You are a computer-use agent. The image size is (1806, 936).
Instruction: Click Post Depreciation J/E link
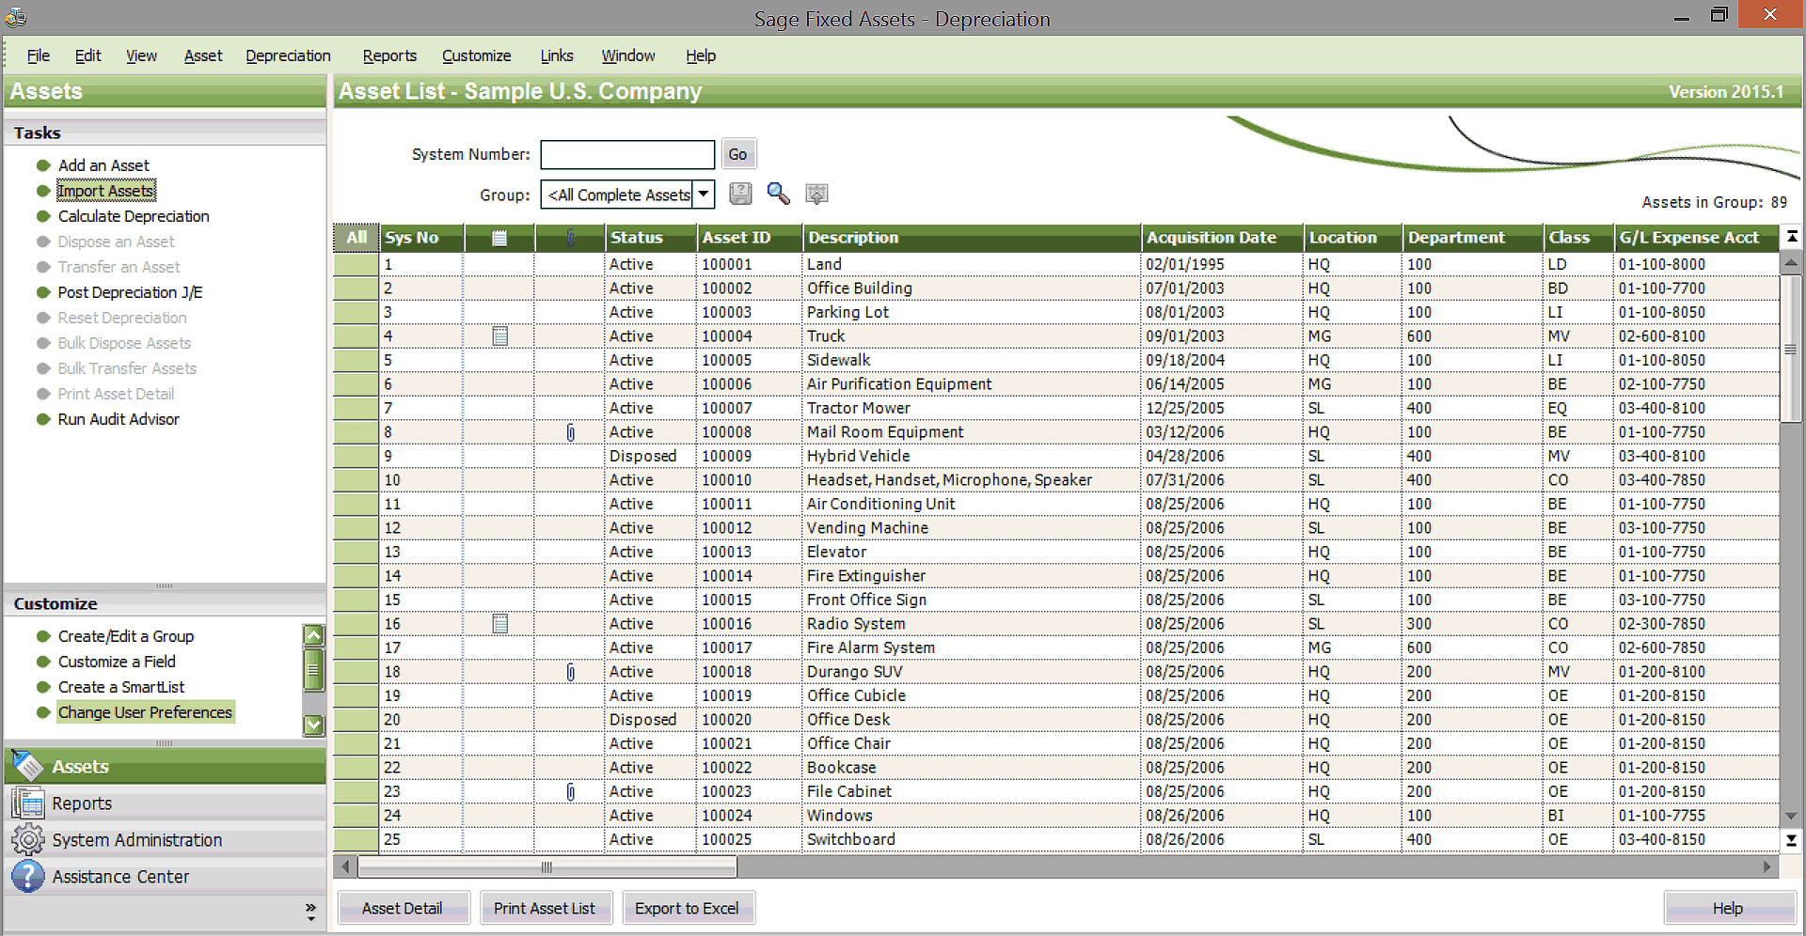(x=130, y=292)
